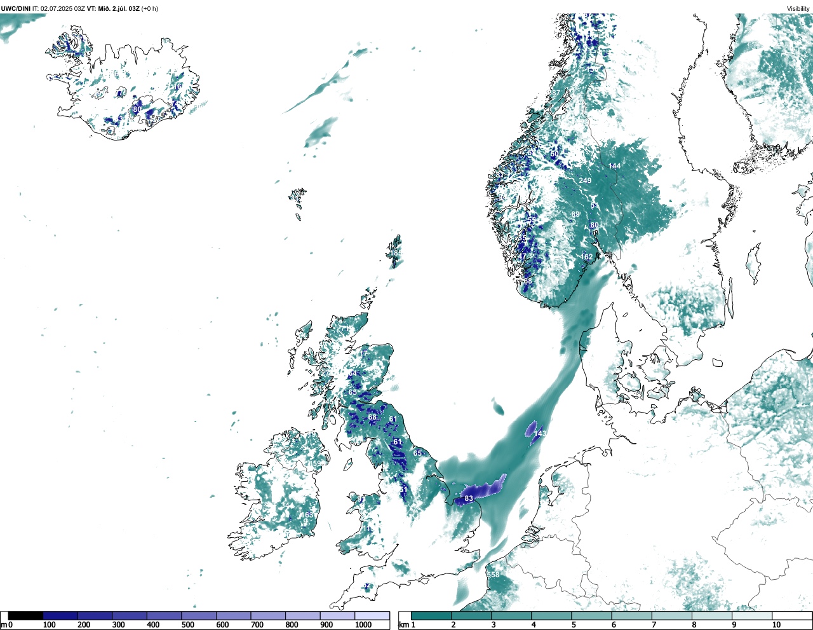The height and width of the screenshot is (630, 813).
Task: Click the 143 value over the North Sea
Action: [x=540, y=434]
